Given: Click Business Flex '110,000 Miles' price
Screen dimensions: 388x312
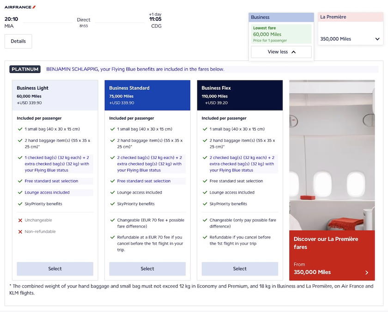Looking at the screenshot, I should (x=214, y=96).
